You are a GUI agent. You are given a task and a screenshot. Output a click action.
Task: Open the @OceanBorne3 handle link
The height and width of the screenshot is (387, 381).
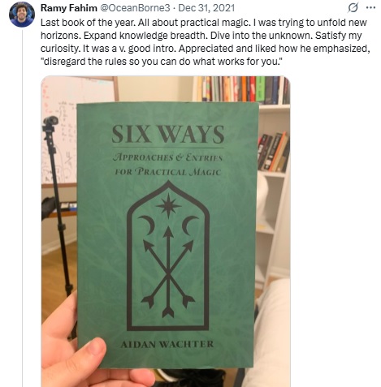pyautogui.click(x=135, y=8)
